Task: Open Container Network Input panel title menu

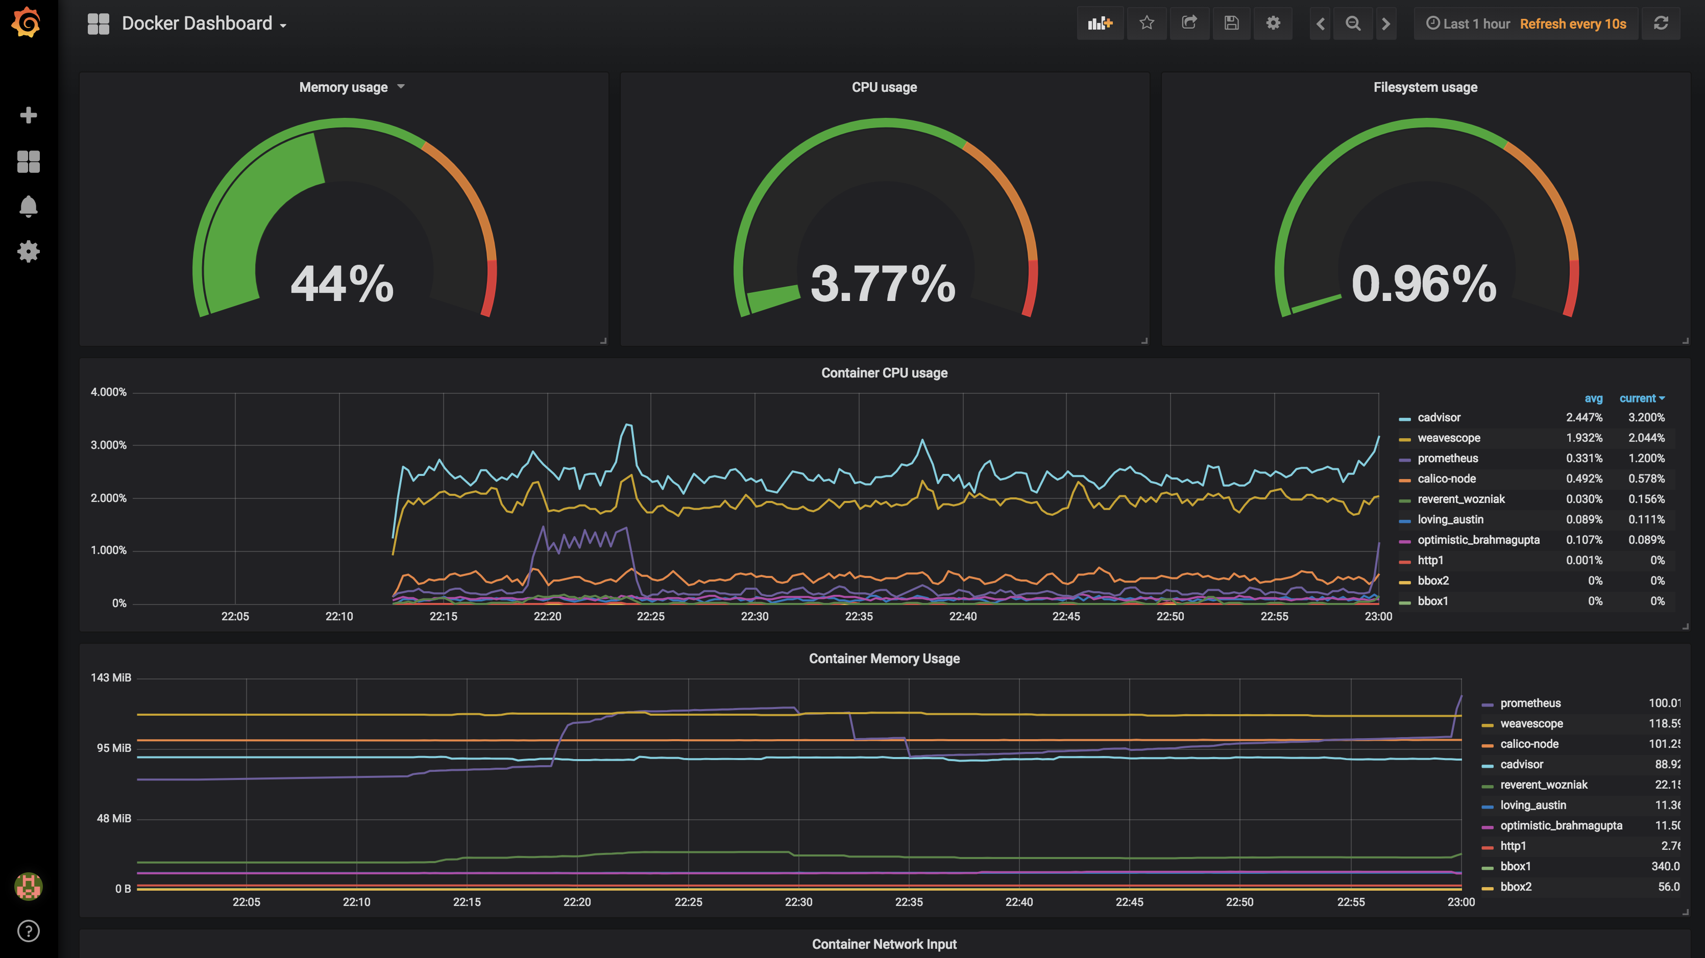Action: pyautogui.click(x=884, y=944)
